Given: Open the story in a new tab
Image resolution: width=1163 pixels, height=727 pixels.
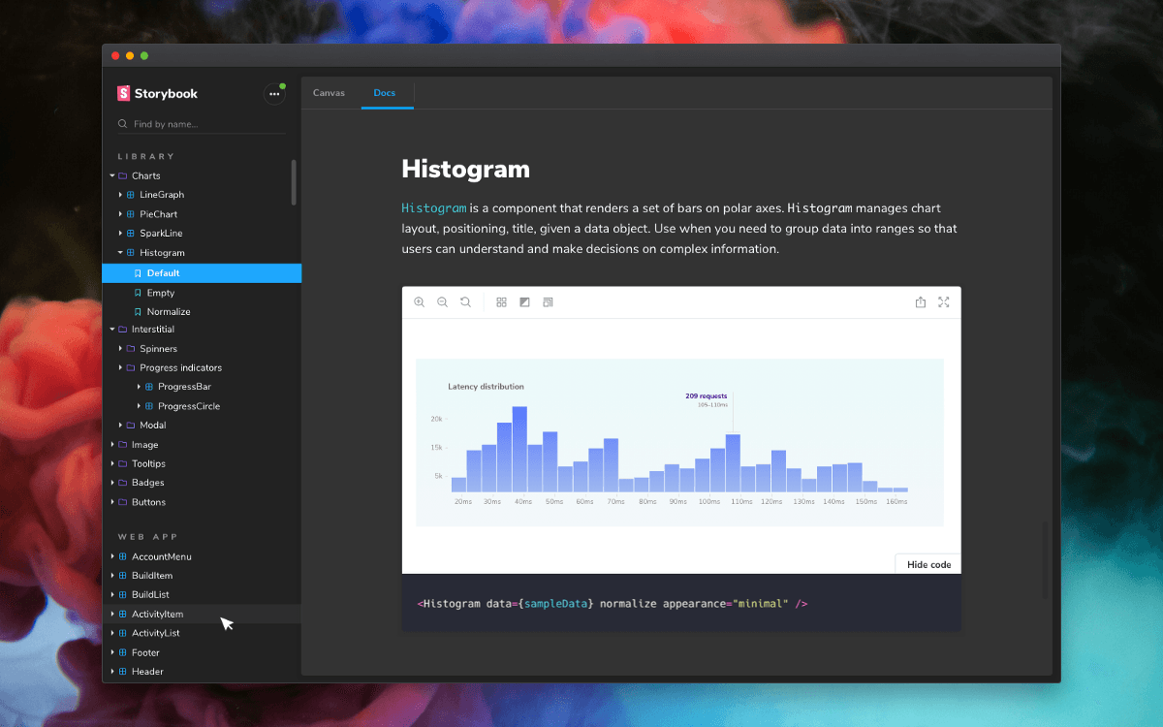Looking at the screenshot, I should pos(921,302).
